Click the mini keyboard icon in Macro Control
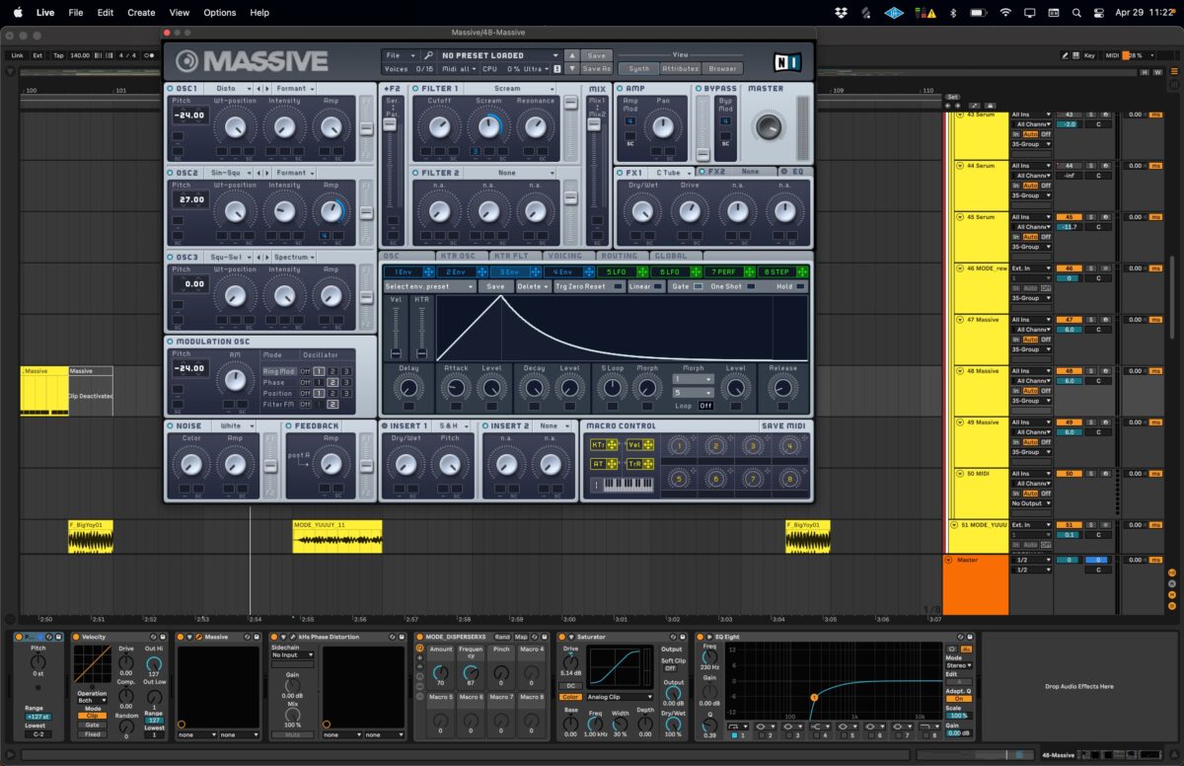This screenshot has width=1184, height=766. point(622,485)
